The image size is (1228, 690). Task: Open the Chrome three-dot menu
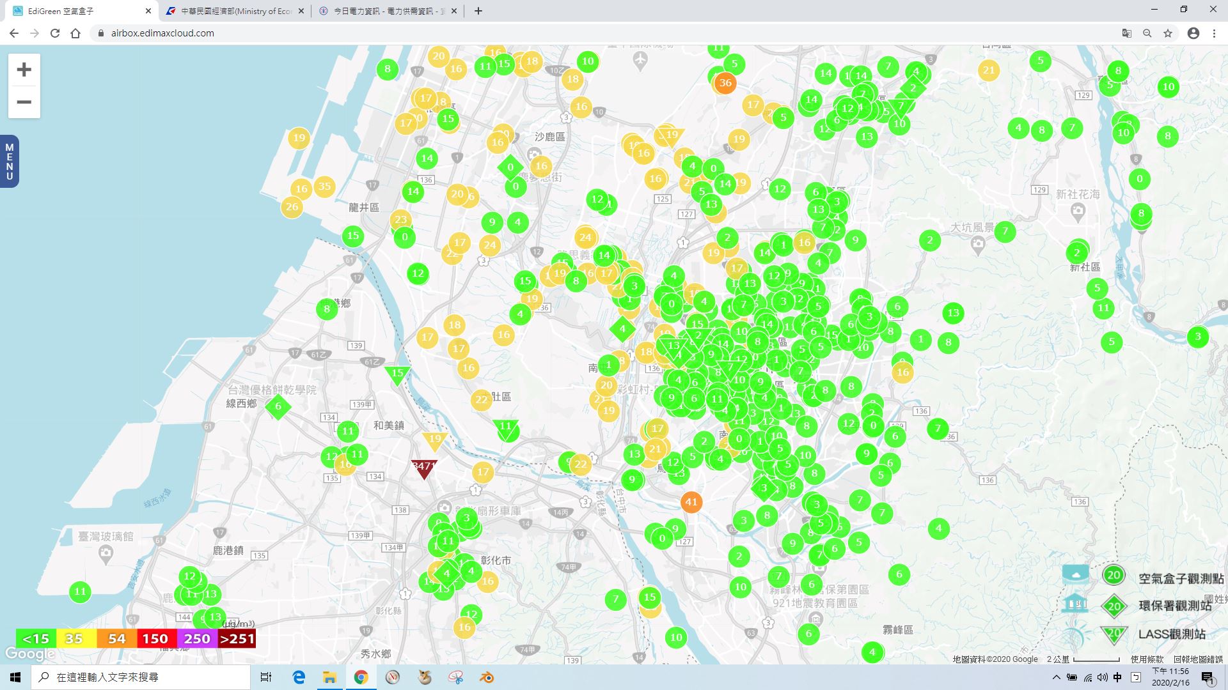click(x=1213, y=33)
